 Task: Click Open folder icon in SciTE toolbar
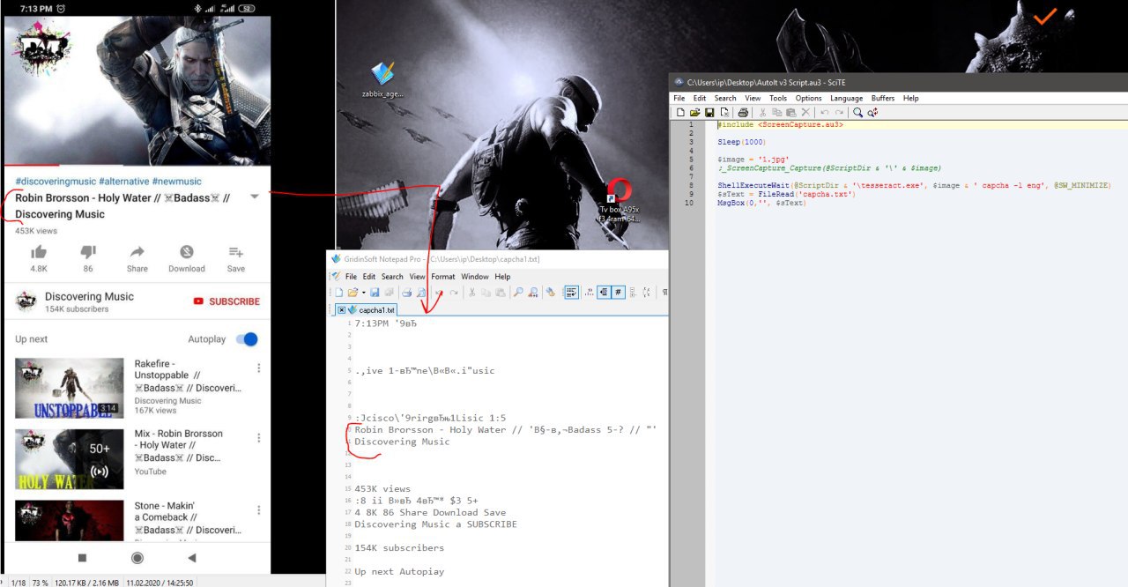pyautogui.click(x=694, y=113)
